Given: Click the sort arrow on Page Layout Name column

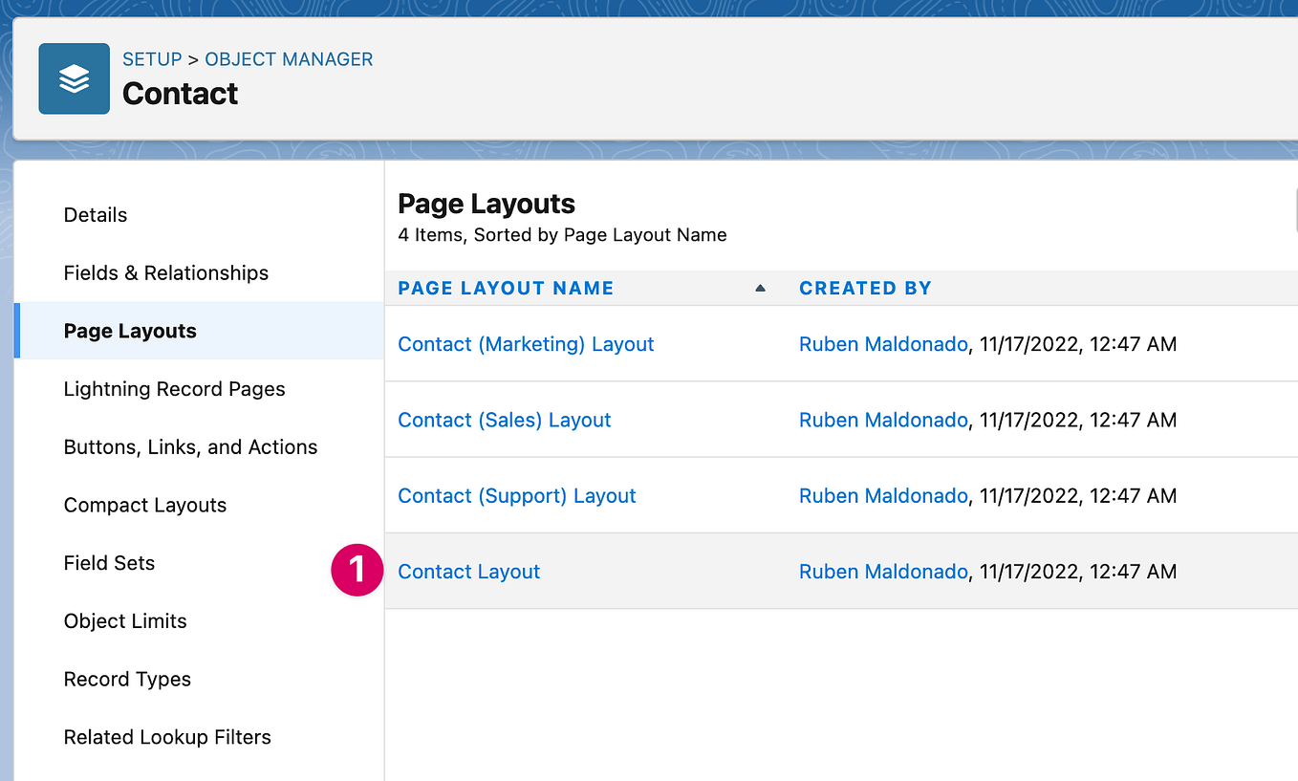Looking at the screenshot, I should click(760, 287).
